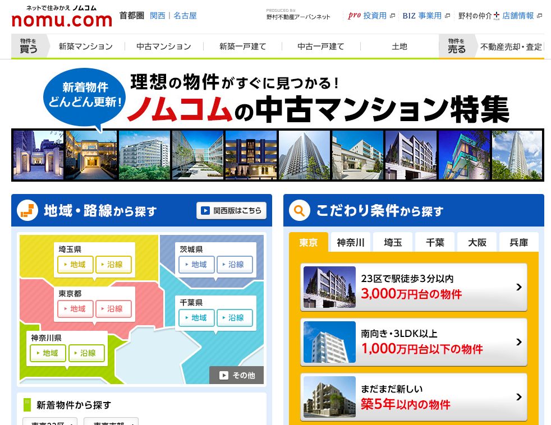The image size is (551, 425).
Task: Click the 関西版はこちら button
Action: tap(231, 210)
